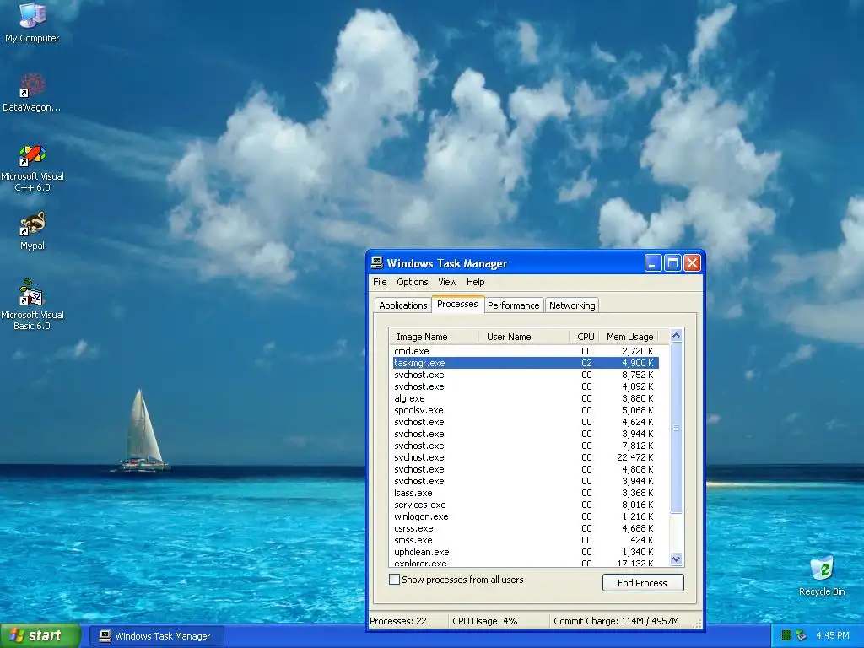Click the End Process button
Screen dimensions: 864x648
point(643,582)
